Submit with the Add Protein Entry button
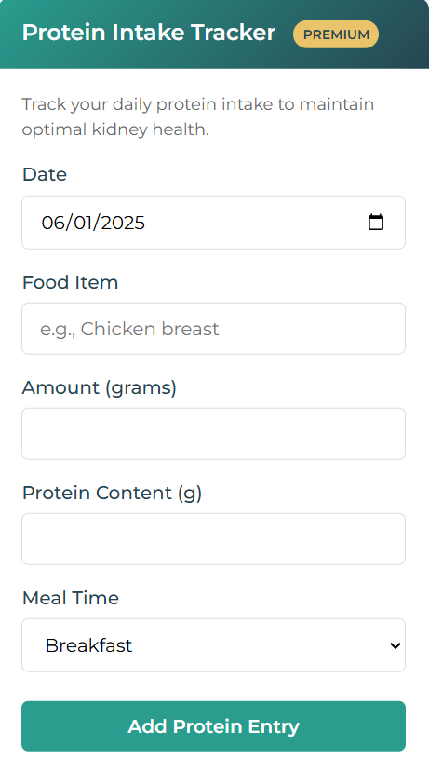The width and height of the screenshot is (429, 759). pos(213,726)
